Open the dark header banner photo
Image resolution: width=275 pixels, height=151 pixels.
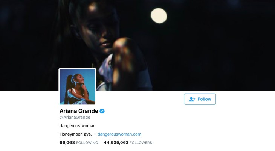coord(137,45)
